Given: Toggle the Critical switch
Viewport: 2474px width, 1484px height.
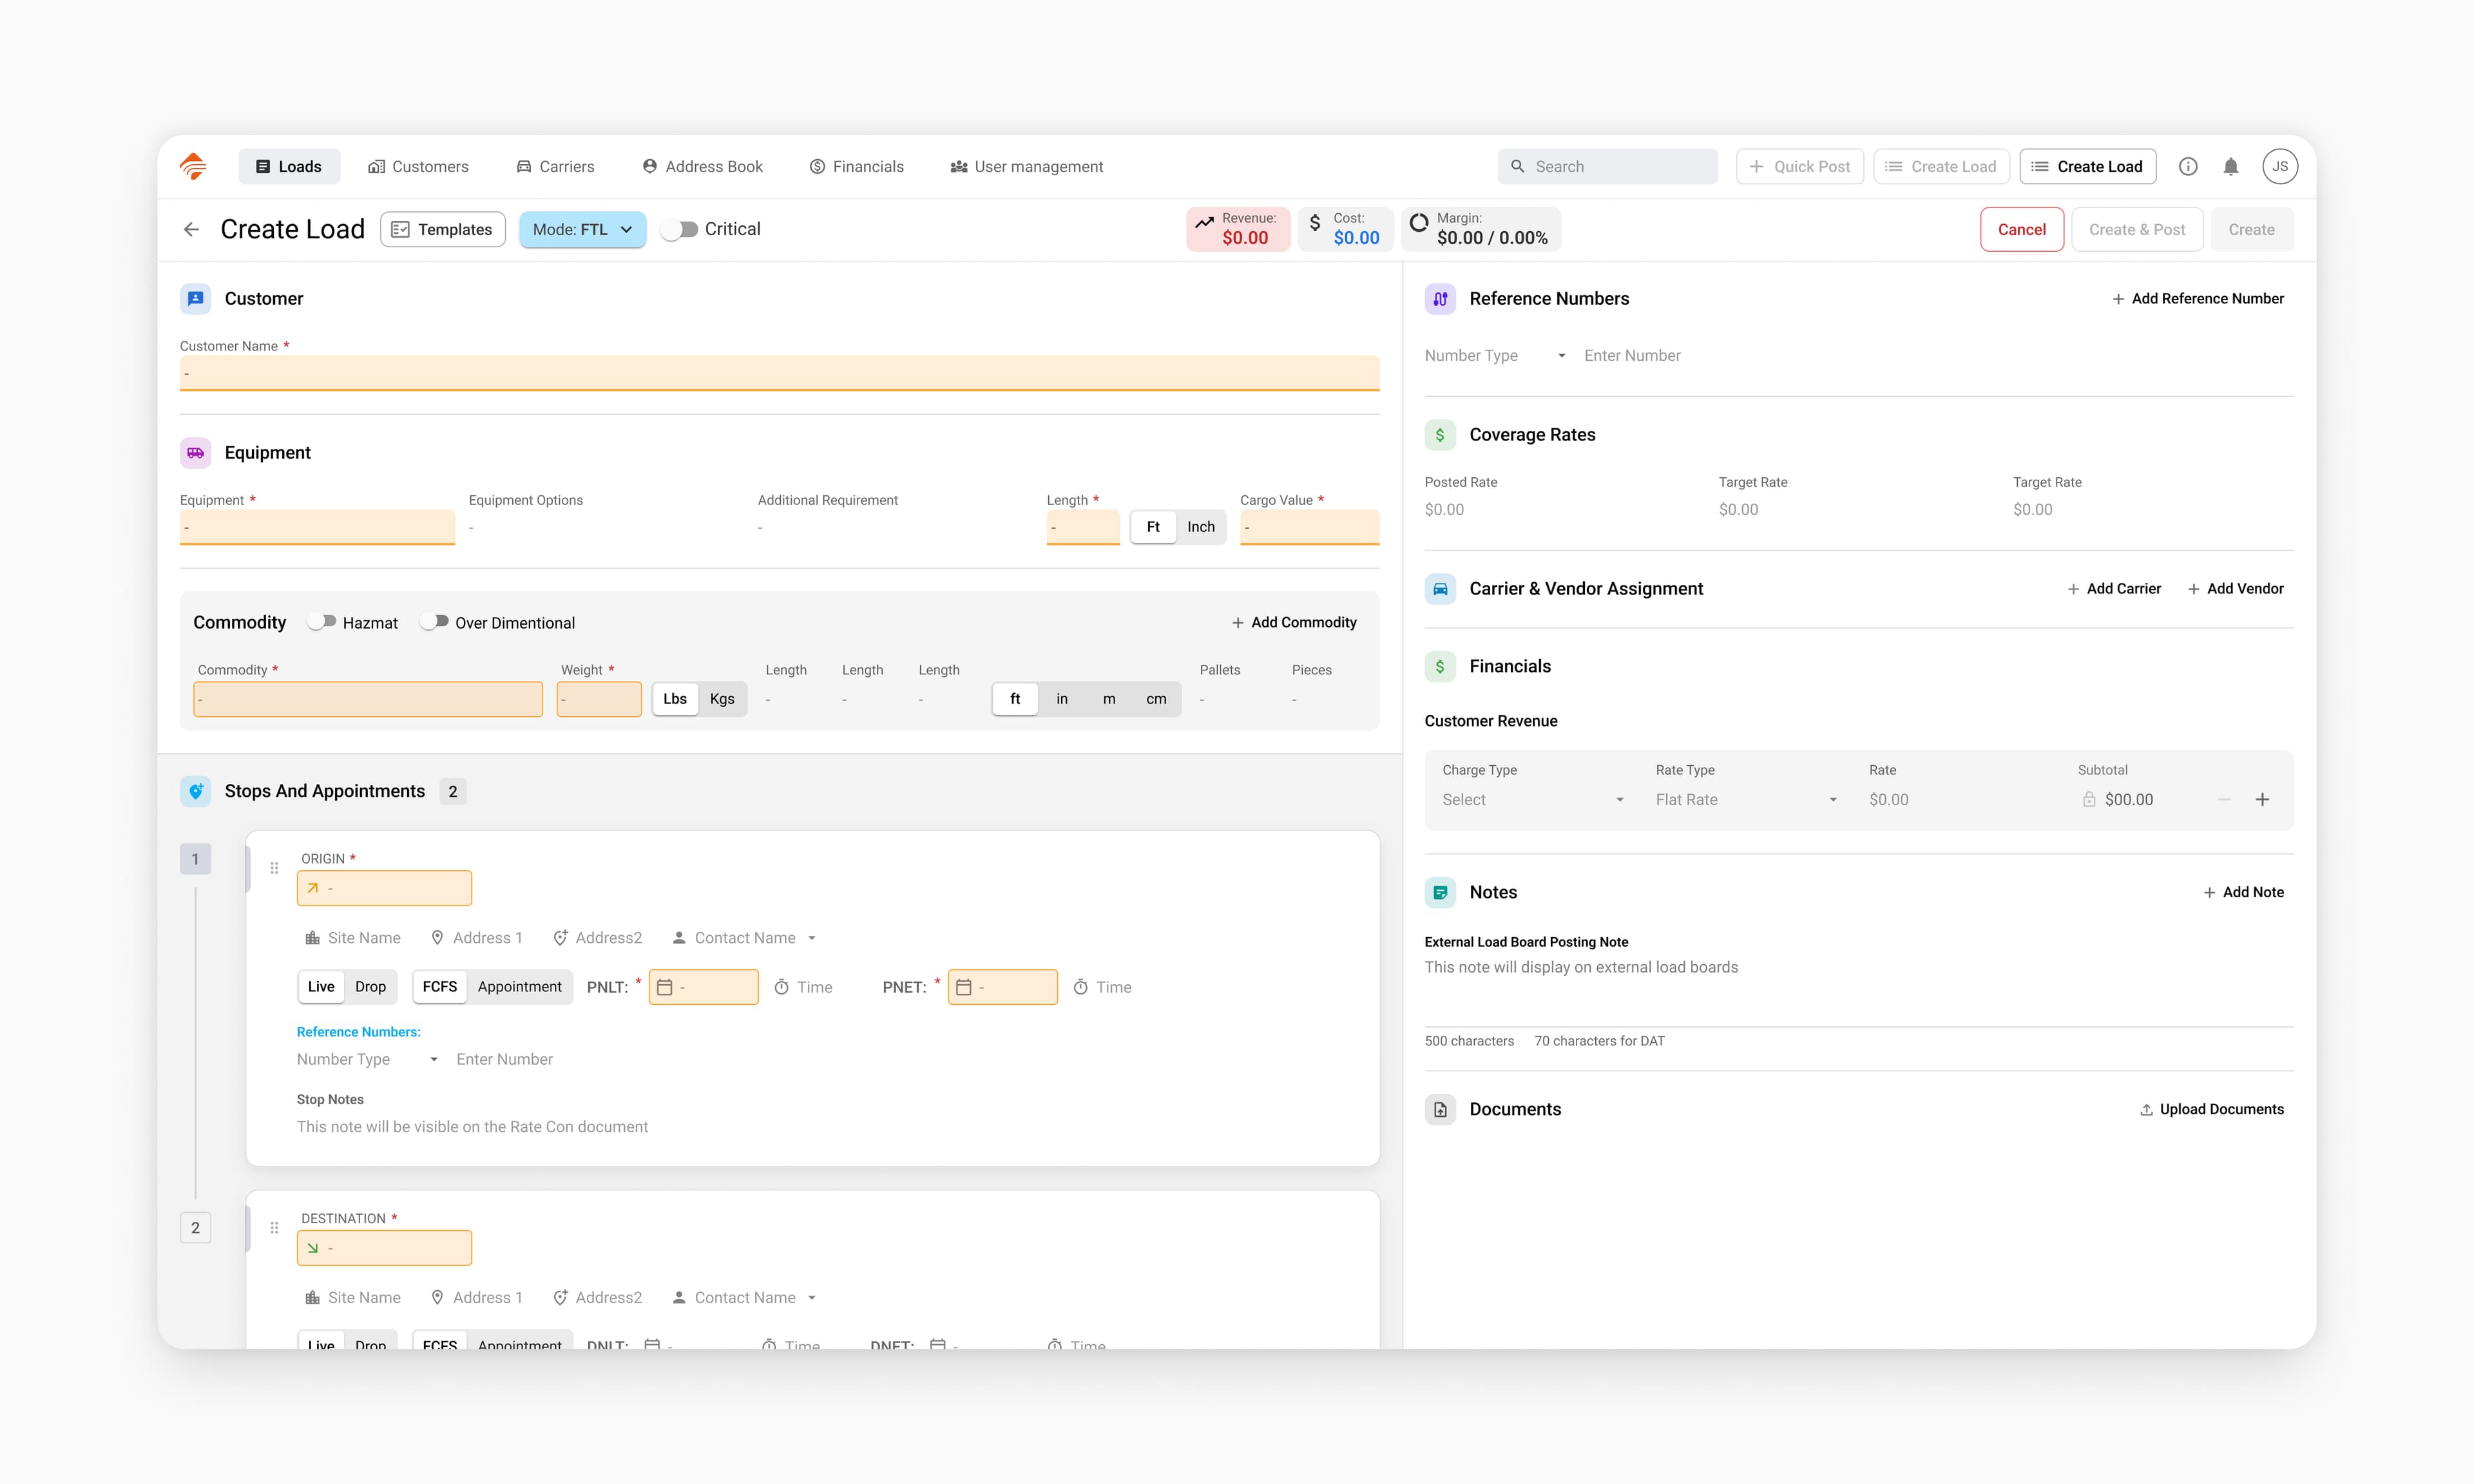Looking at the screenshot, I should [679, 229].
